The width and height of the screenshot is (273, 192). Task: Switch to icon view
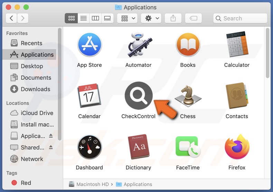72,18
